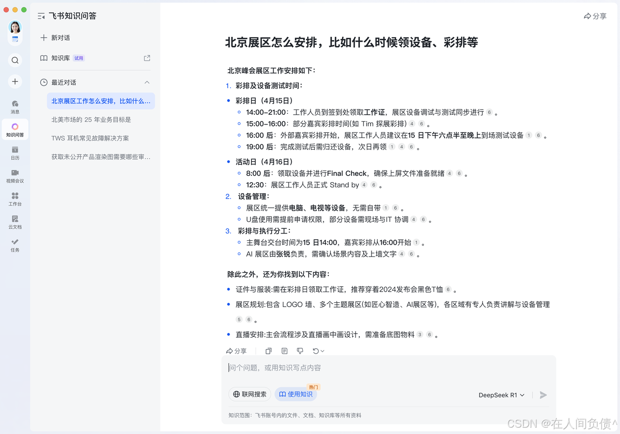Click text 彩排日(4月15日)

[x=264, y=101]
